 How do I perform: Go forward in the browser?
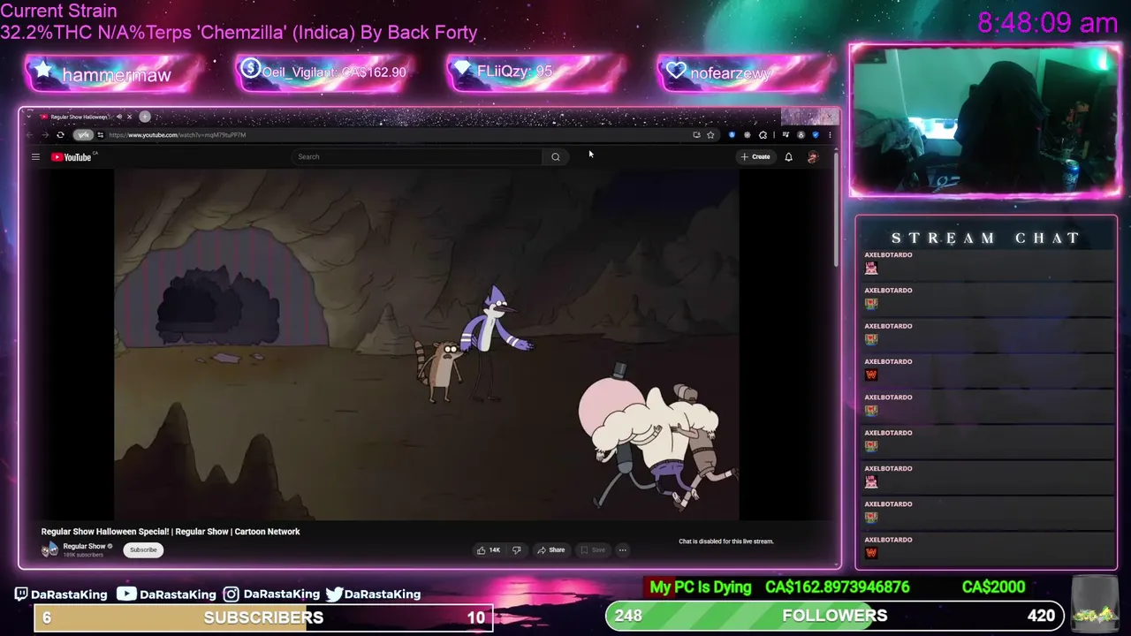click(x=45, y=135)
